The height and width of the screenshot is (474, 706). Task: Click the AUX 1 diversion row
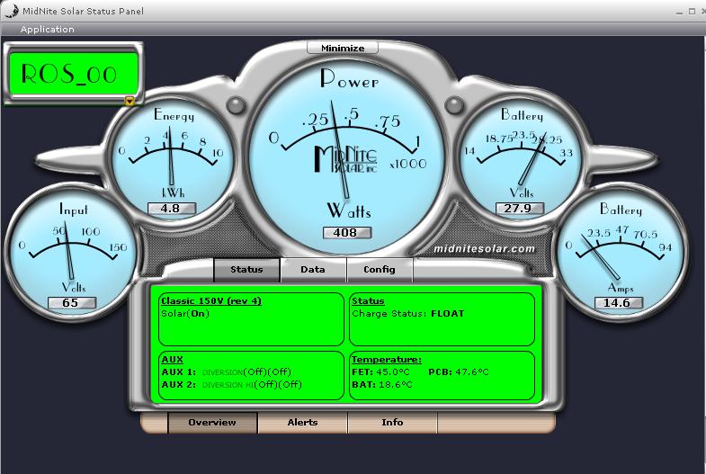227,371
